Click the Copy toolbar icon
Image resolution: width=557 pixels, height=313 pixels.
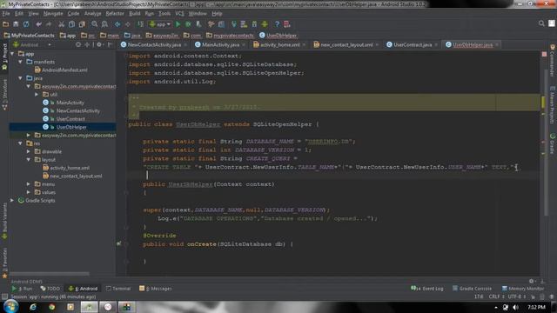click(71, 24)
